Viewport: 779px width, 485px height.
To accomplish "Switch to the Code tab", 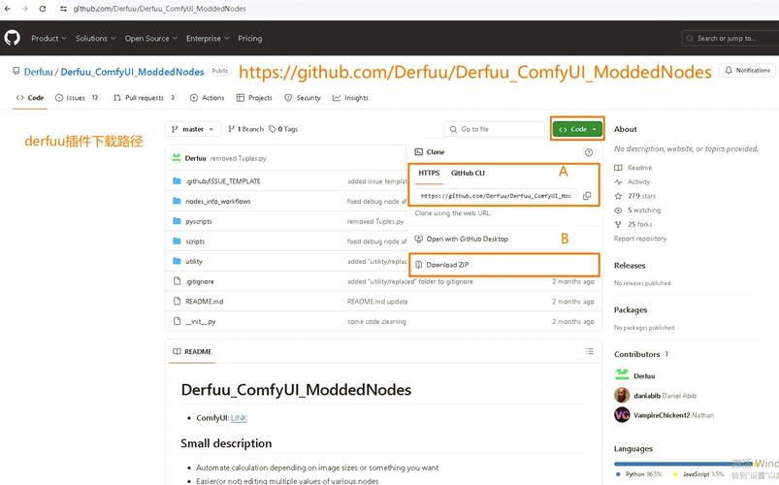I will 30,98.
